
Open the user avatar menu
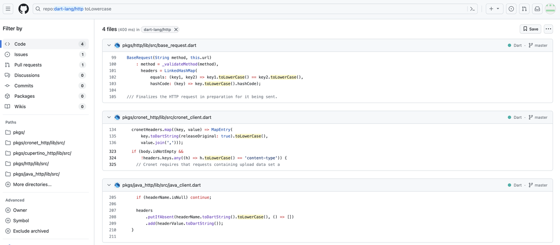point(551,9)
